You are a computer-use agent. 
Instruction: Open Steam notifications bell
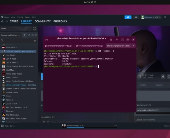(136, 17)
